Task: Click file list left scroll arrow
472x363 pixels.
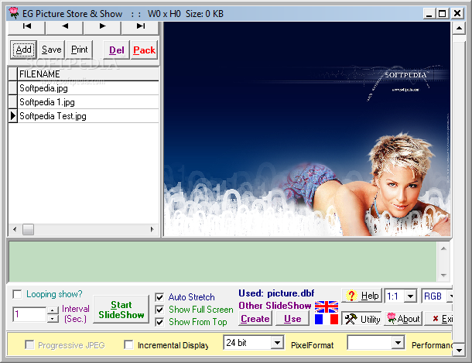Action: tap(15, 230)
